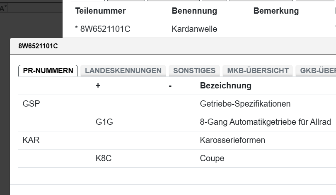Screen dimensions: 336x195
Task: Click the Bemerkung column header
Action: (276, 11)
